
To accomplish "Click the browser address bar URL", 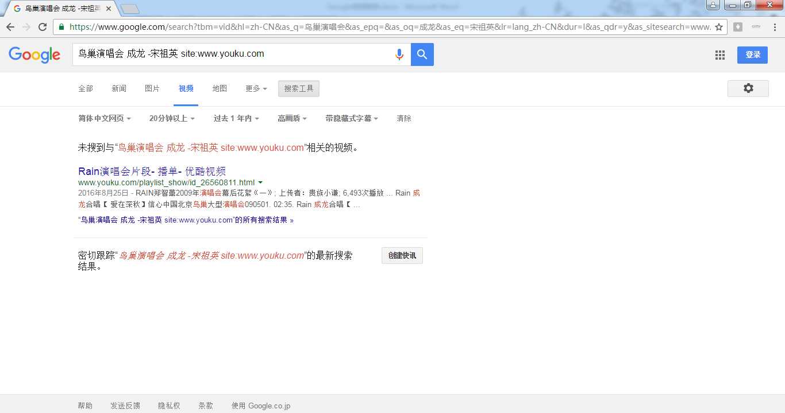I will 390,27.
